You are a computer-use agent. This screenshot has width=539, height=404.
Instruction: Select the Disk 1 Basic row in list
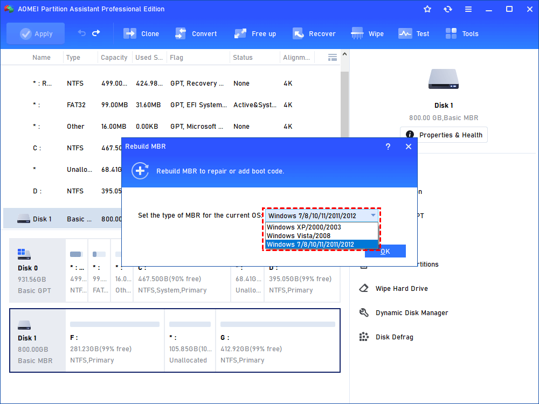63,219
